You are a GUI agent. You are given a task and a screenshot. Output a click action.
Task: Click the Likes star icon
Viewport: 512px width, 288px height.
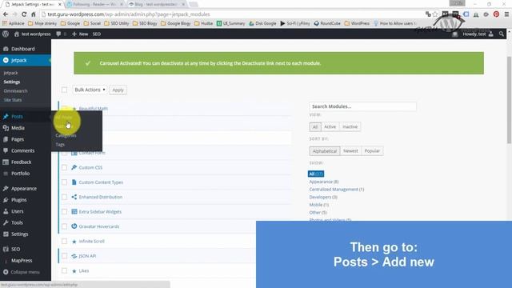click(x=74, y=271)
